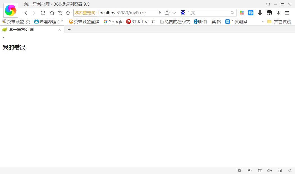Open the browser main menu
295x174 pixels.
(x=287, y=13)
